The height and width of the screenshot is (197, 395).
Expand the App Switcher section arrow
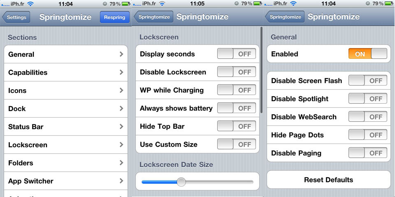121,181
